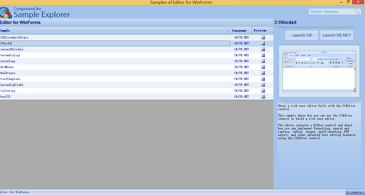Click the C1WordsX title in details panel
The image size is (365, 195).
(x=286, y=23)
